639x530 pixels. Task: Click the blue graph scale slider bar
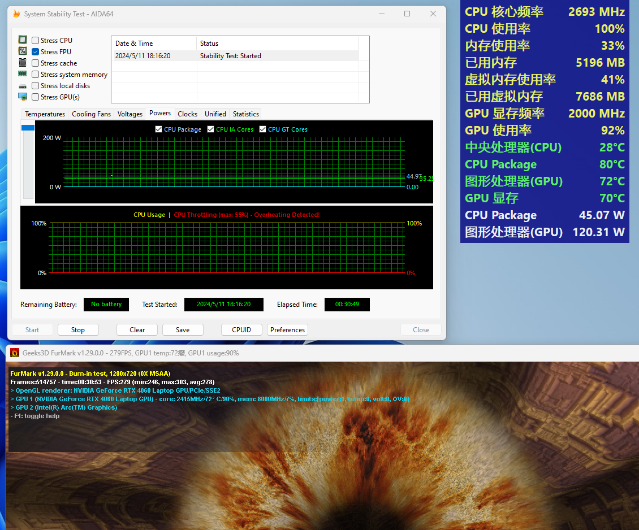pos(28,128)
